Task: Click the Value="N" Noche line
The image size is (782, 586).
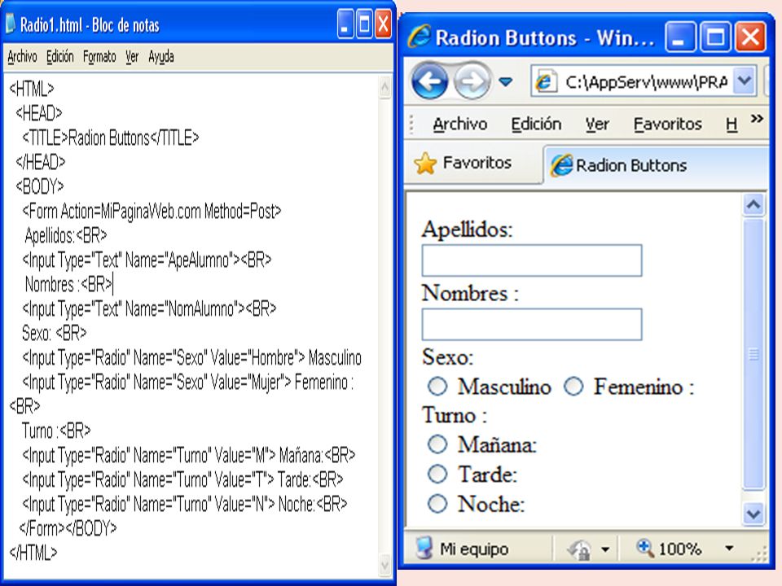Action: click(185, 504)
